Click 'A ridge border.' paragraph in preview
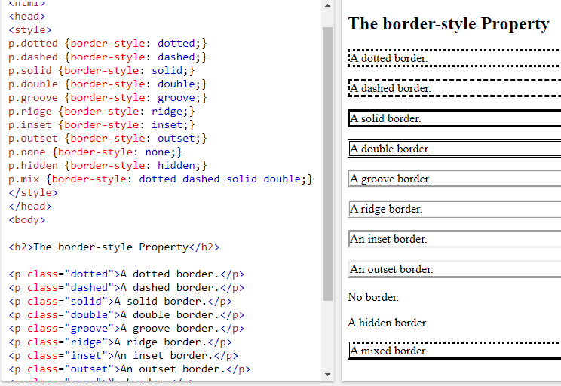This screenshot has width=561, height=386. [x=454, y=209]
